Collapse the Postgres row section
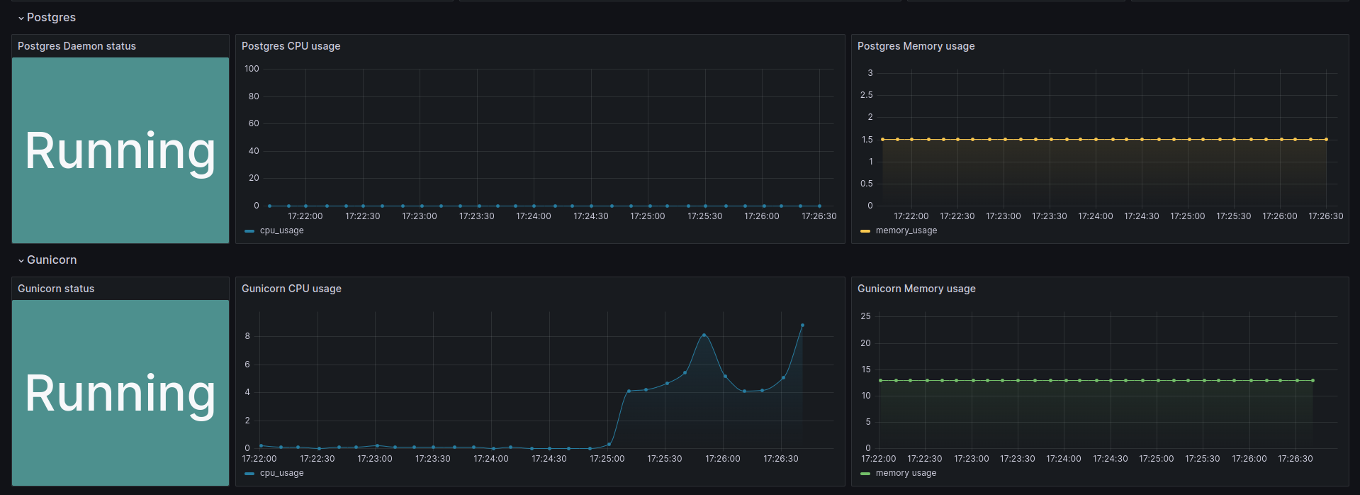This screenshot has height=495, width=1360. coord(47,17)
